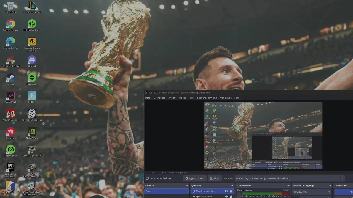Open the Werkzeuge menu in OBS

click(226, 98)
